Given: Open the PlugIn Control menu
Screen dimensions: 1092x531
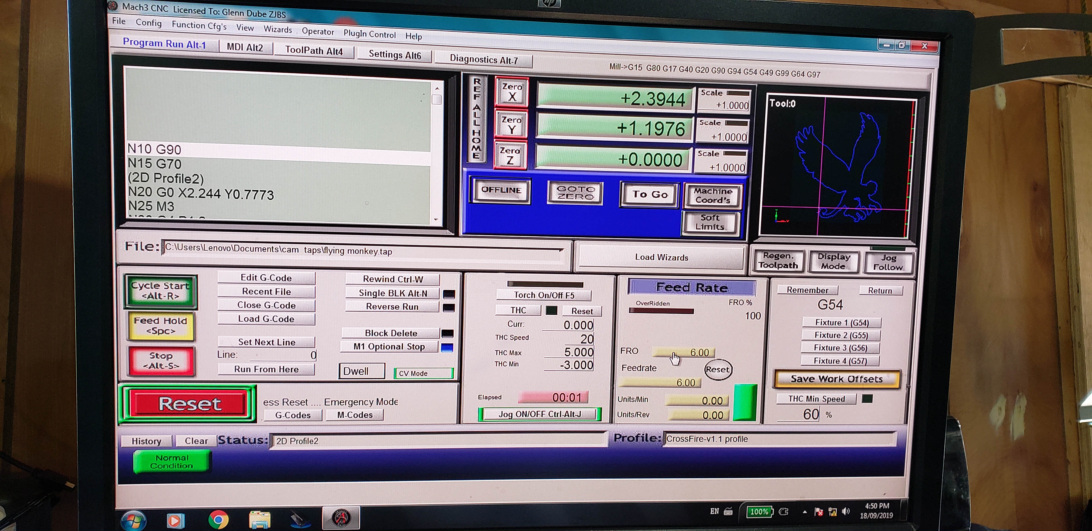Looking at the screenshot, I should pyautogui.click(x=370, y=34).
